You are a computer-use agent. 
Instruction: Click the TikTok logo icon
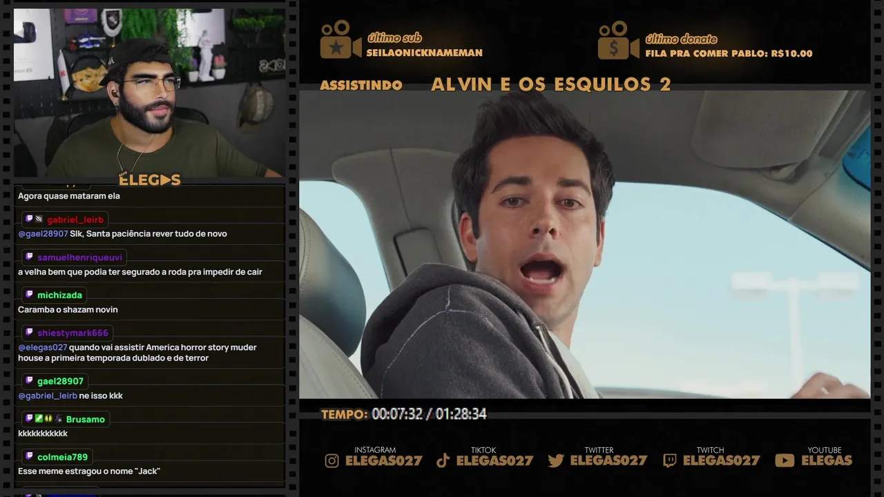[x=443, y=461]
